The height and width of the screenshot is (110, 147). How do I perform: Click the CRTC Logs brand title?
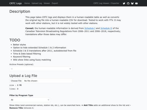point(16,3)
